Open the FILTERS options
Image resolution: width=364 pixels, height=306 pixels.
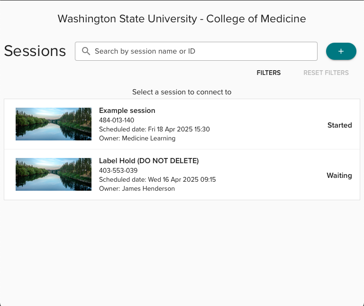coord(269,73)
